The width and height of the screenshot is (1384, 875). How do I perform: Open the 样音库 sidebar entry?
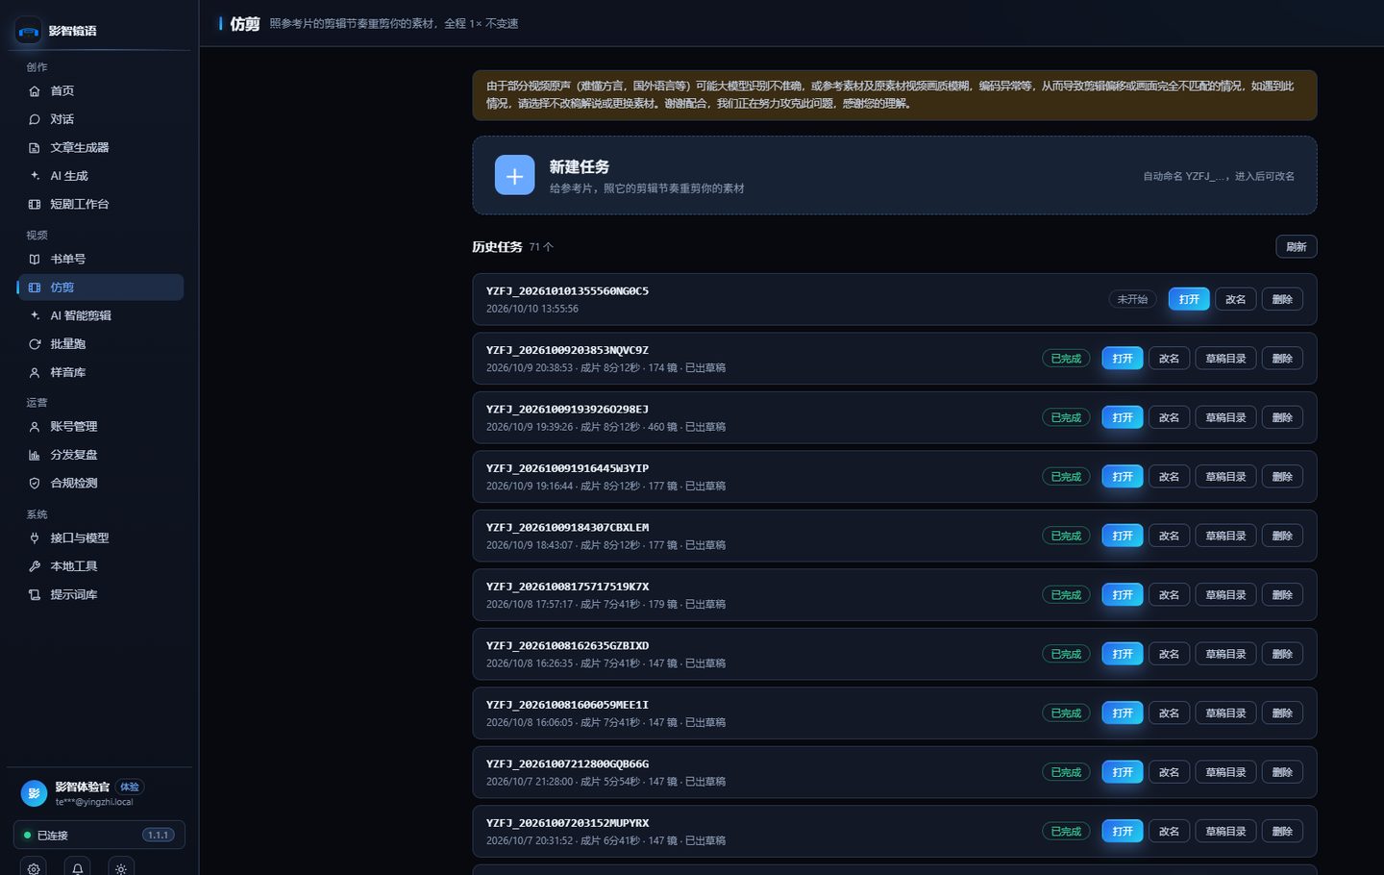tap(100, 372)
